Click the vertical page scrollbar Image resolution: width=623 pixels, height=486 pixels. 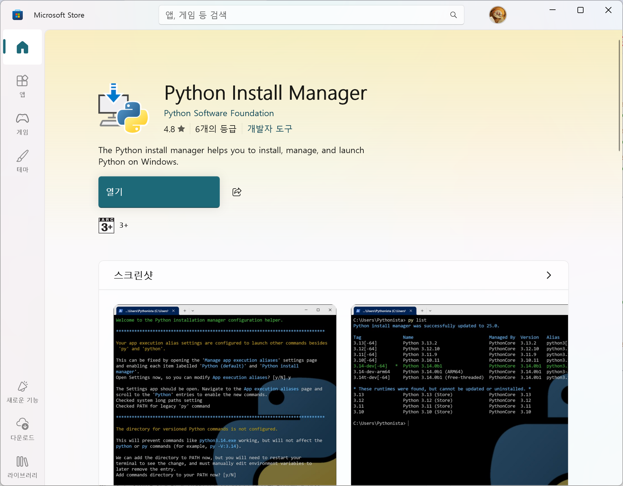point(619,96)
